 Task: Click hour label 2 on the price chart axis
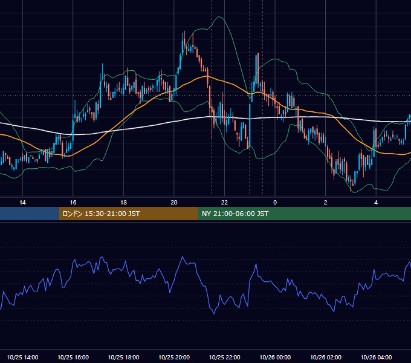pos(326,203)
